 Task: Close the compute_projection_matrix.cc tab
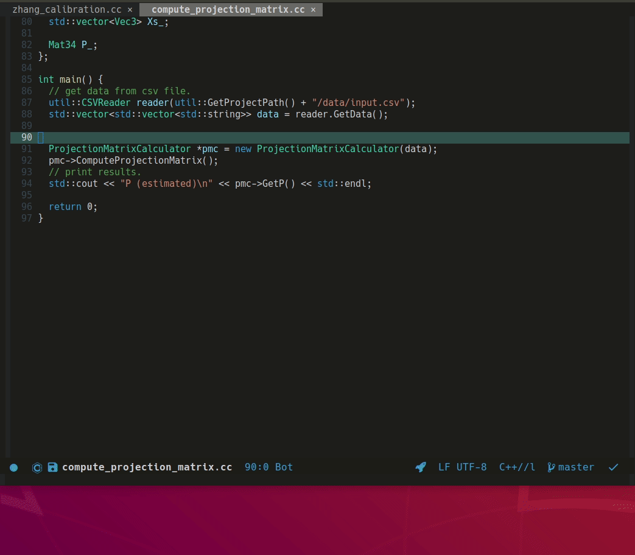click(x=313, y=10)
